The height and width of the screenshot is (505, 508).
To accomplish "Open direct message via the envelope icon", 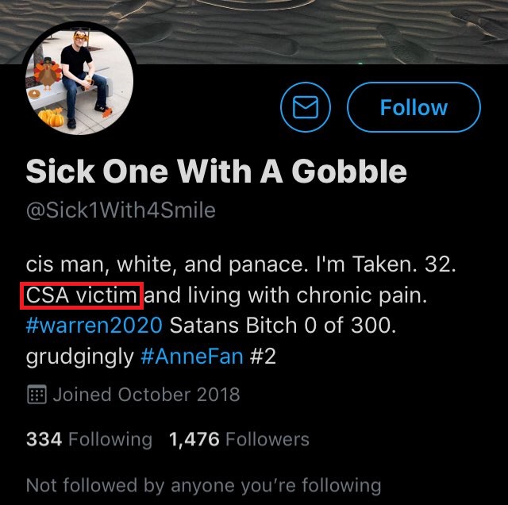I will (x=306, y=108).
